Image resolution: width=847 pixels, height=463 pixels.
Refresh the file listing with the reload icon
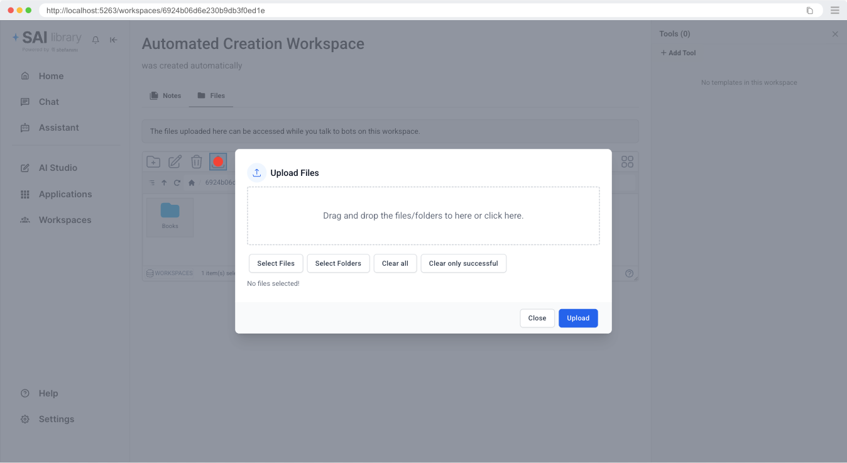177,182
